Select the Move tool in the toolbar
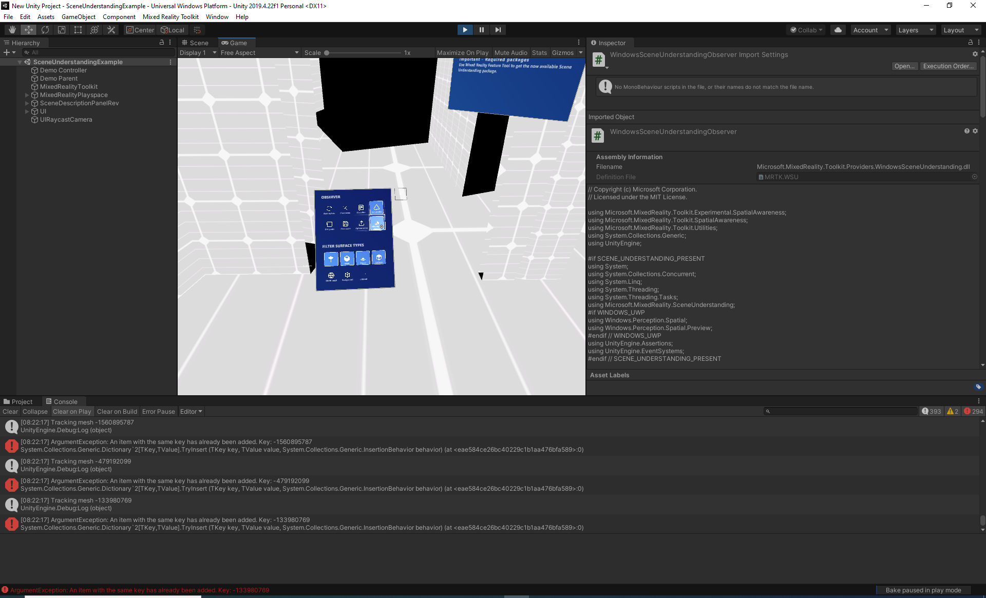The image size is (986, 598). (x=28, y=29)
